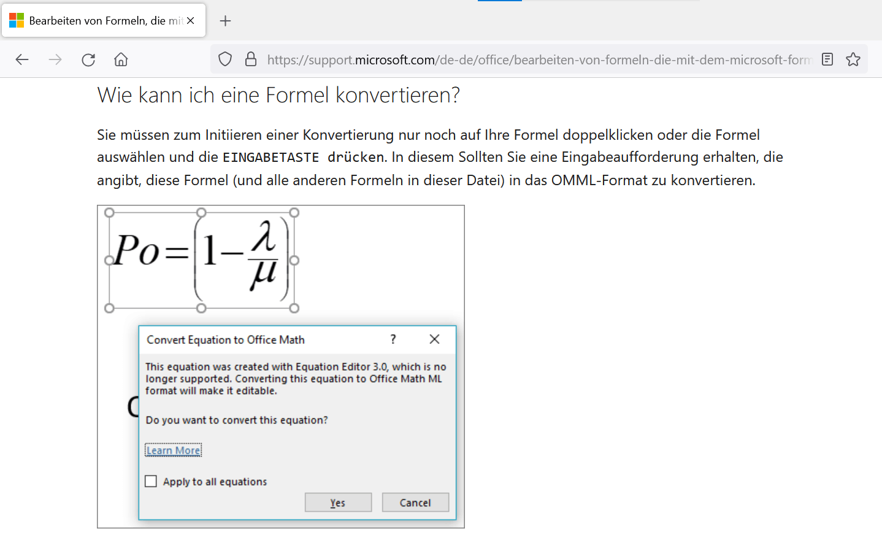
Task: Select the 'Bearbeiten von Formeln' browser tab
Action: [x=104, y=20]
